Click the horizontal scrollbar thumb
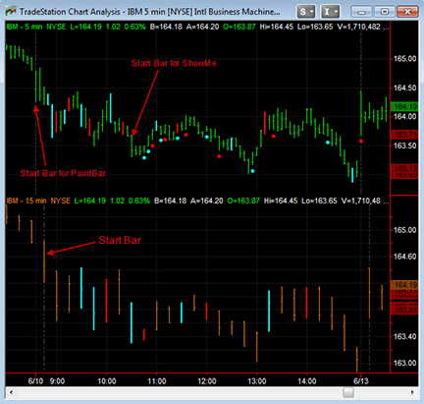Viewport: 424px width, 404px height. [348, 392]
